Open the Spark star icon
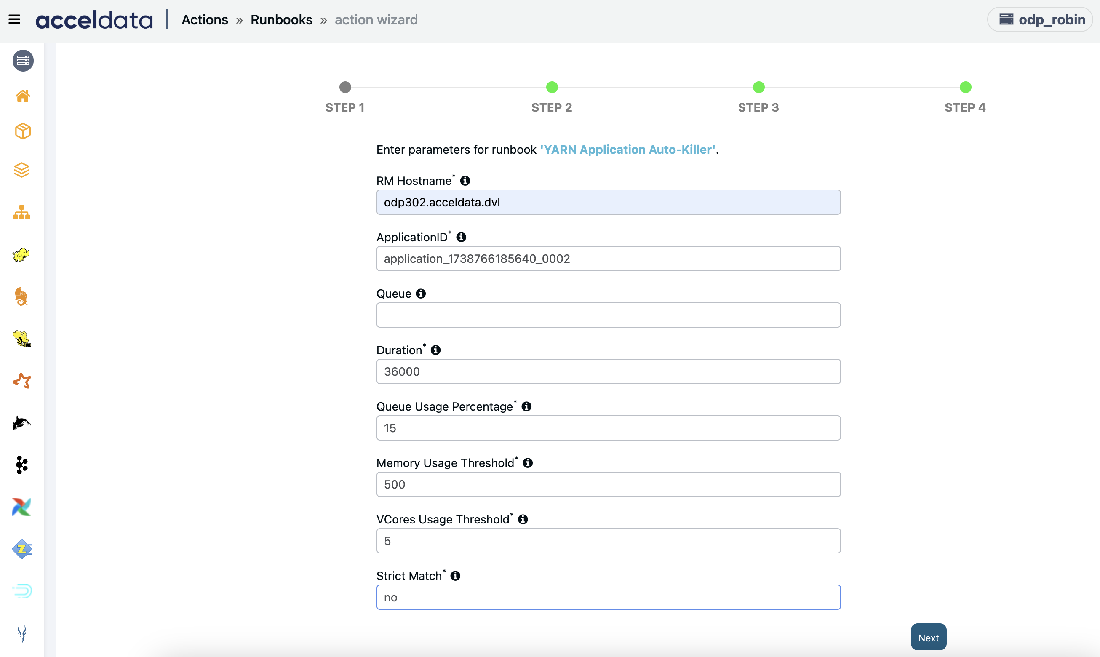The width and height of the screenshot is (1100, 657). [x=22, y=381]
